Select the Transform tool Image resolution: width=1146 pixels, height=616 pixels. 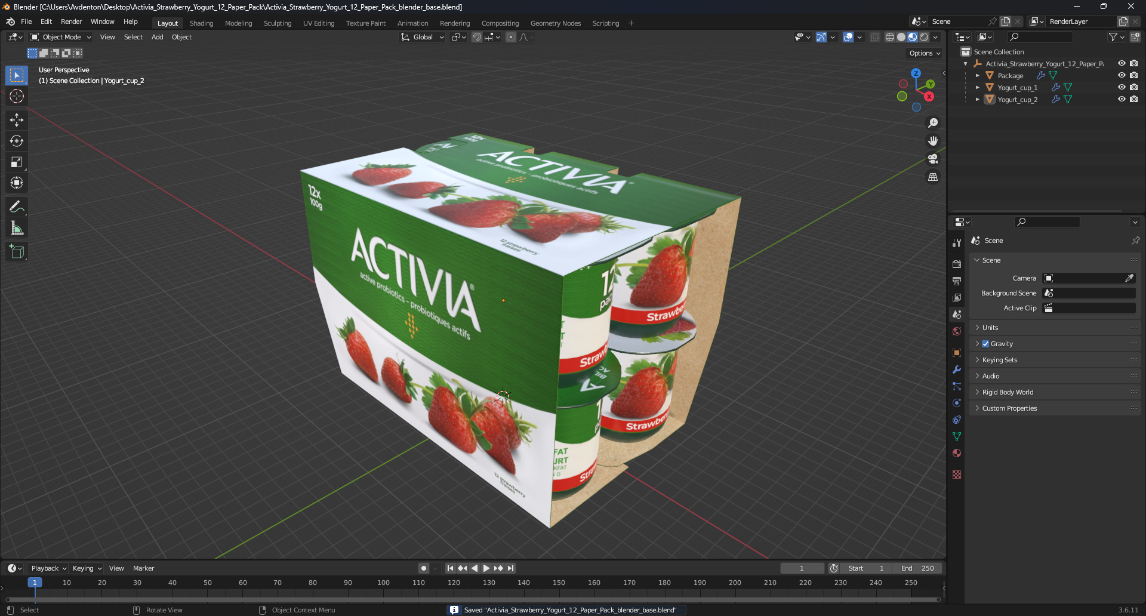(x=17, y=183)
